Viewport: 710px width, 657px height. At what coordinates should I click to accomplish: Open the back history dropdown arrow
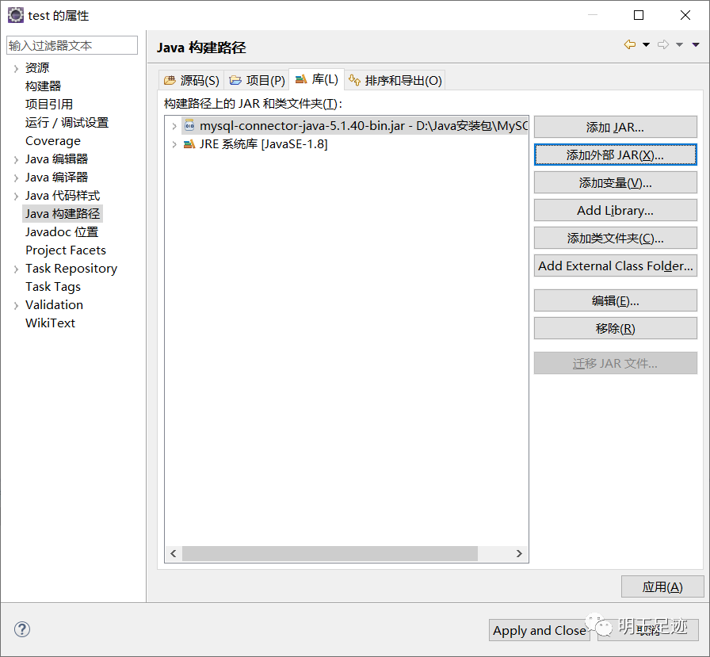[646, 44]
